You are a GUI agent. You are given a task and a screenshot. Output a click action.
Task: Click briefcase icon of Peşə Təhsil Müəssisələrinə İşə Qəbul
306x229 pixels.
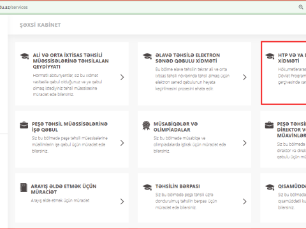coord(24,125)
